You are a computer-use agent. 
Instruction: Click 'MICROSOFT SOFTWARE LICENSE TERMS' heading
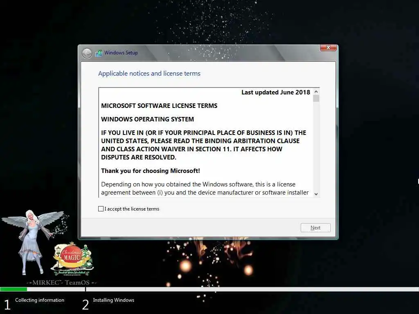tap(159, 106)
